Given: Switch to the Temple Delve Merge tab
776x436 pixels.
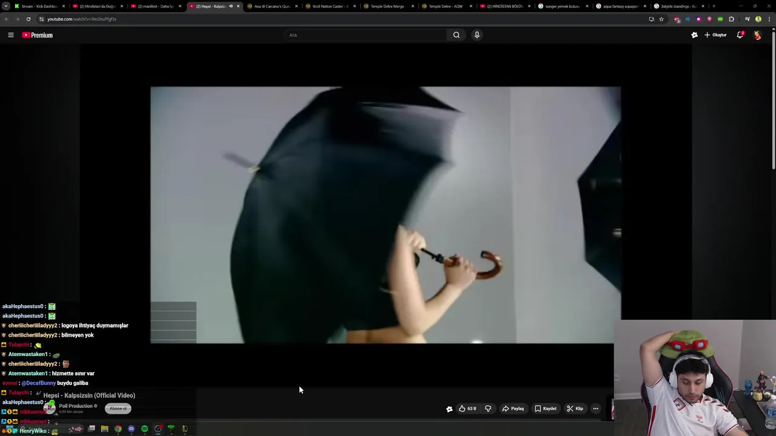Looking at the screenshot, I should (x=388, y=6).
